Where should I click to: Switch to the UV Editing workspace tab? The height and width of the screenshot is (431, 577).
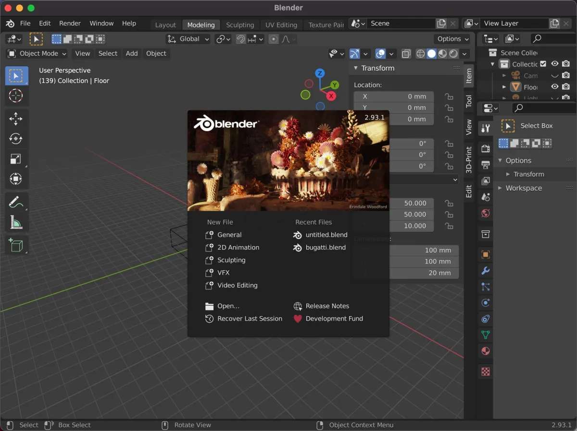tap(281, 25)
